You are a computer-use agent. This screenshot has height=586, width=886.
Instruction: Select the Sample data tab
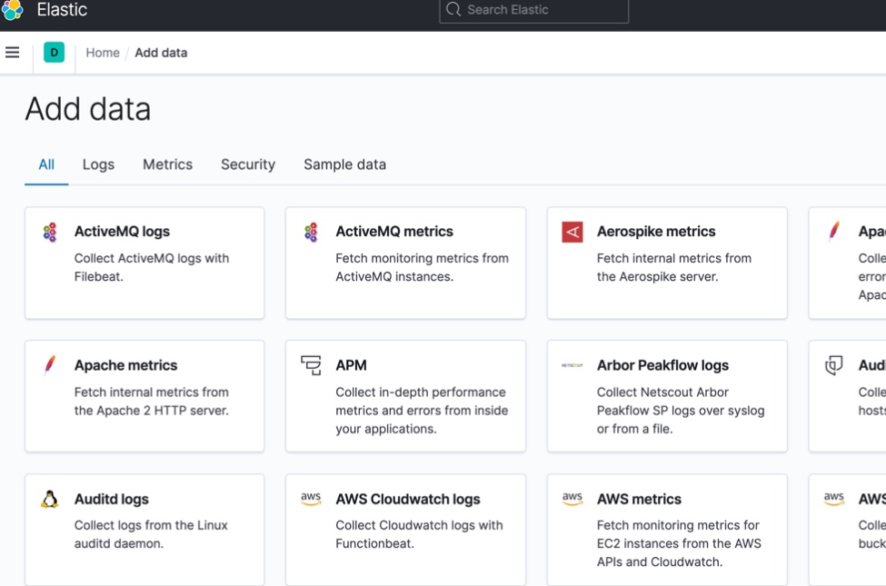click(x=344, y=164)
